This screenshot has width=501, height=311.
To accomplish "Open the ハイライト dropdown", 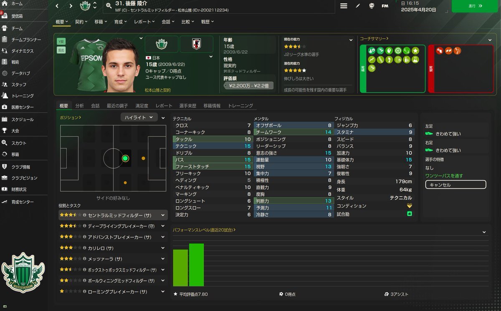I will [x=139, y=118].
